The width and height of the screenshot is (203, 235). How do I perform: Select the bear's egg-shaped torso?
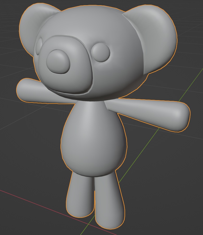tap(94, 139)
